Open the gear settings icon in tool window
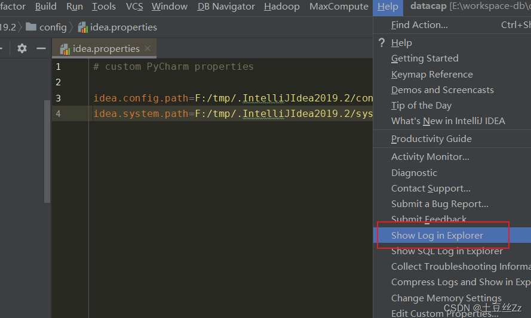531x318 pixels. 22,48
